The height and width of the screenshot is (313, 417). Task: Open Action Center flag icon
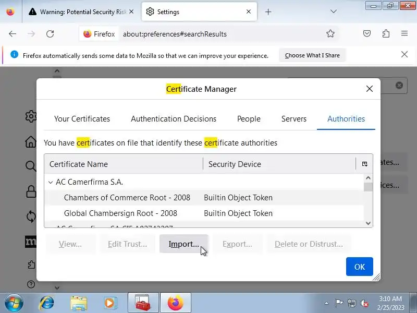pyautogui.click(x=339, y=303)
